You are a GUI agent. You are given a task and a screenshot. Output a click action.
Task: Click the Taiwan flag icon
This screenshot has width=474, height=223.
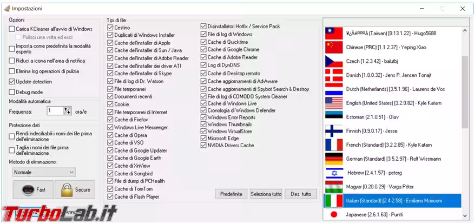click(x=334, y=33)
